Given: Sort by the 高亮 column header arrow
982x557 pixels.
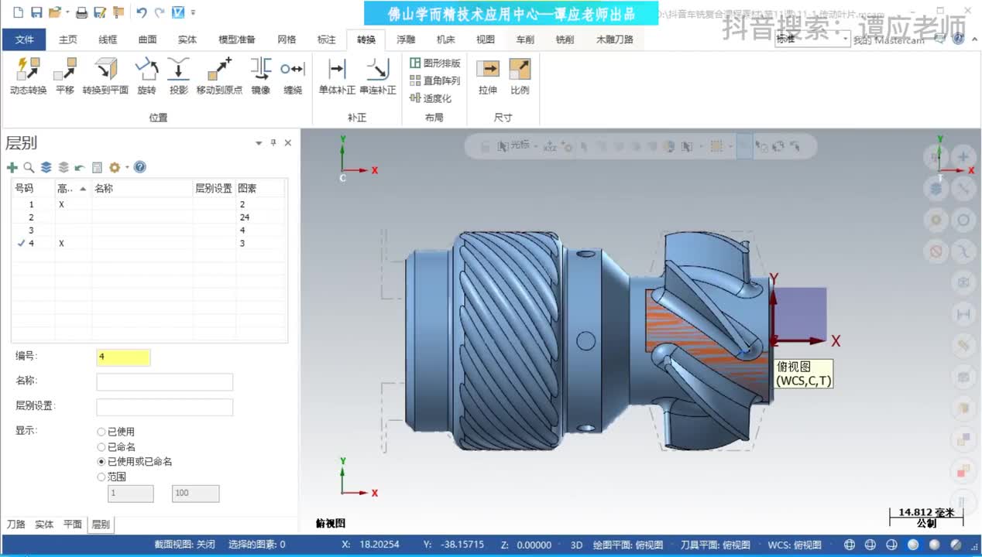Looking at the screenshot, I should click(83, 189).
